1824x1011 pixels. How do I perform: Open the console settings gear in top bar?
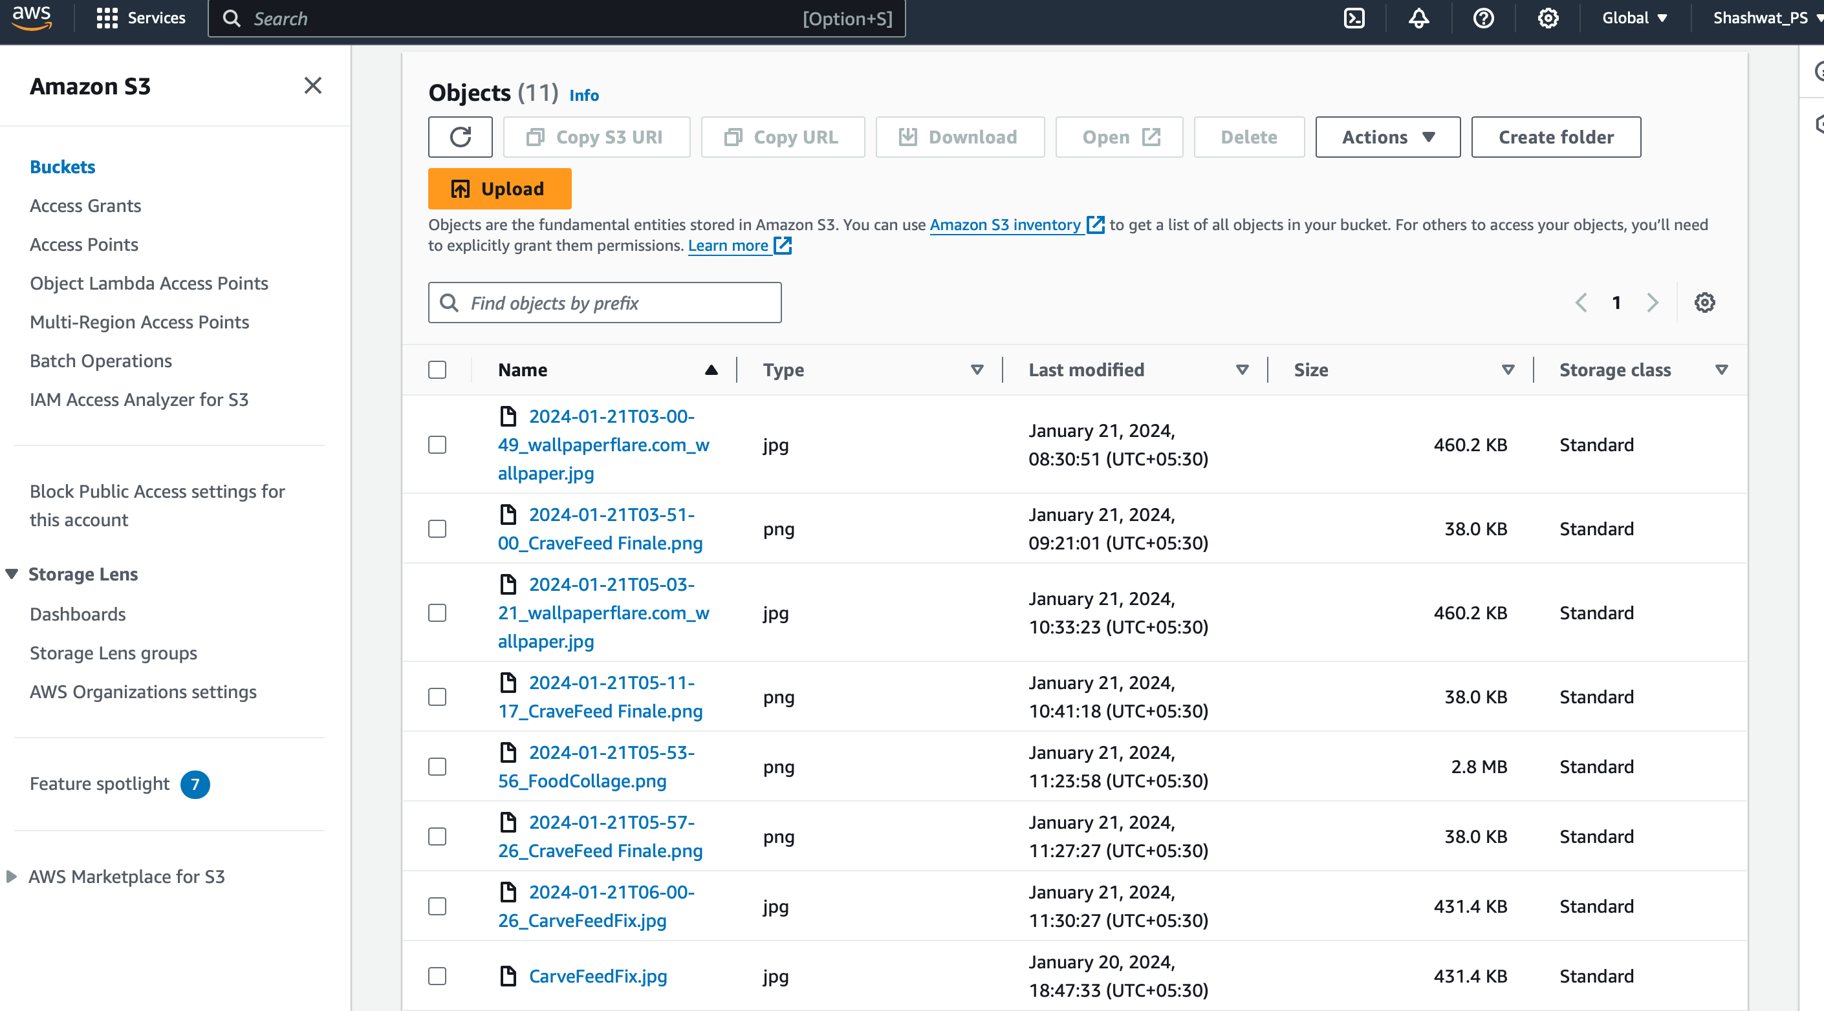click(1548, 18)
